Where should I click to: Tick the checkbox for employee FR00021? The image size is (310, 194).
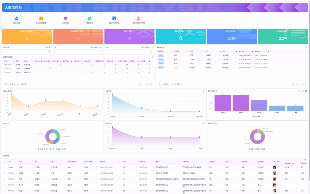coord(5,167)
